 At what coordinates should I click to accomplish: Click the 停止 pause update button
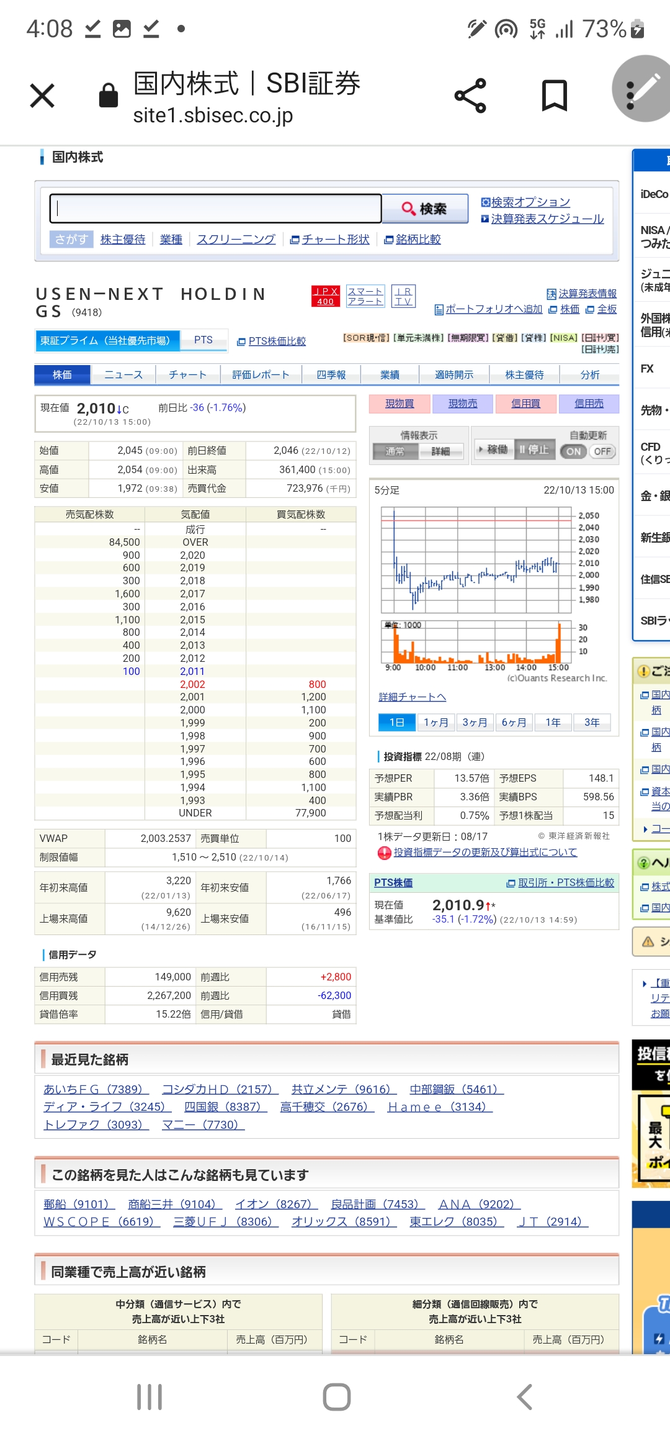(534, 449)
